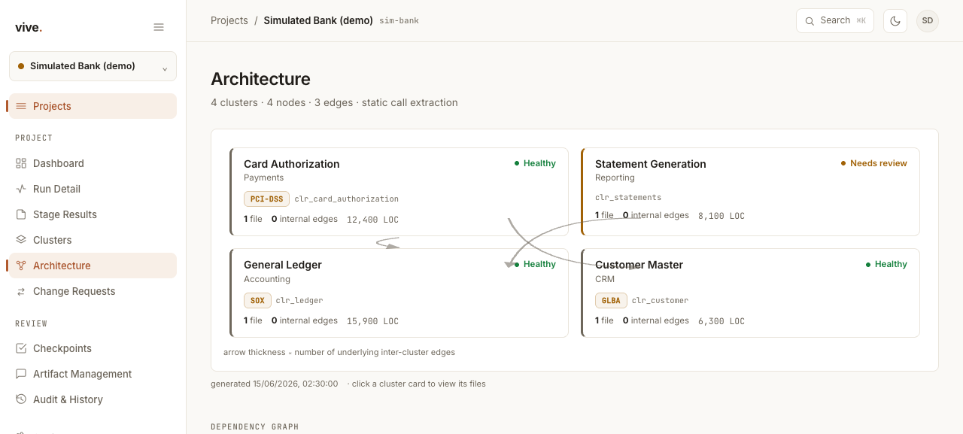Image resolution: width=963 pixels, height=434 pixels.
Task: Open Run Detail page
Action: [93, 189]
